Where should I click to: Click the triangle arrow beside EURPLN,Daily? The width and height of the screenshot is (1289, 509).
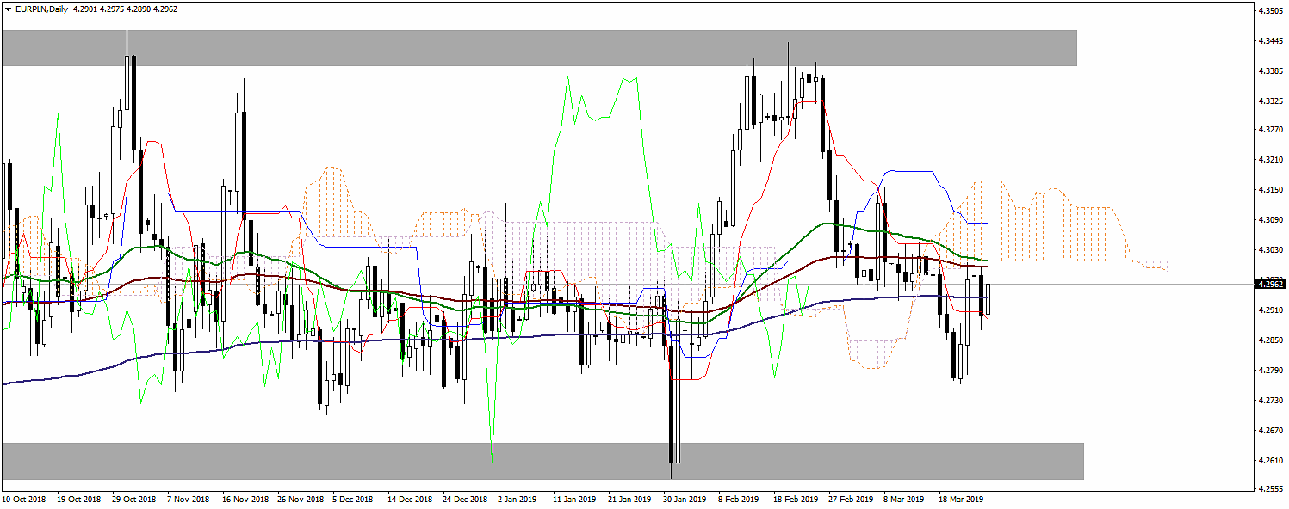click(8, 9)
